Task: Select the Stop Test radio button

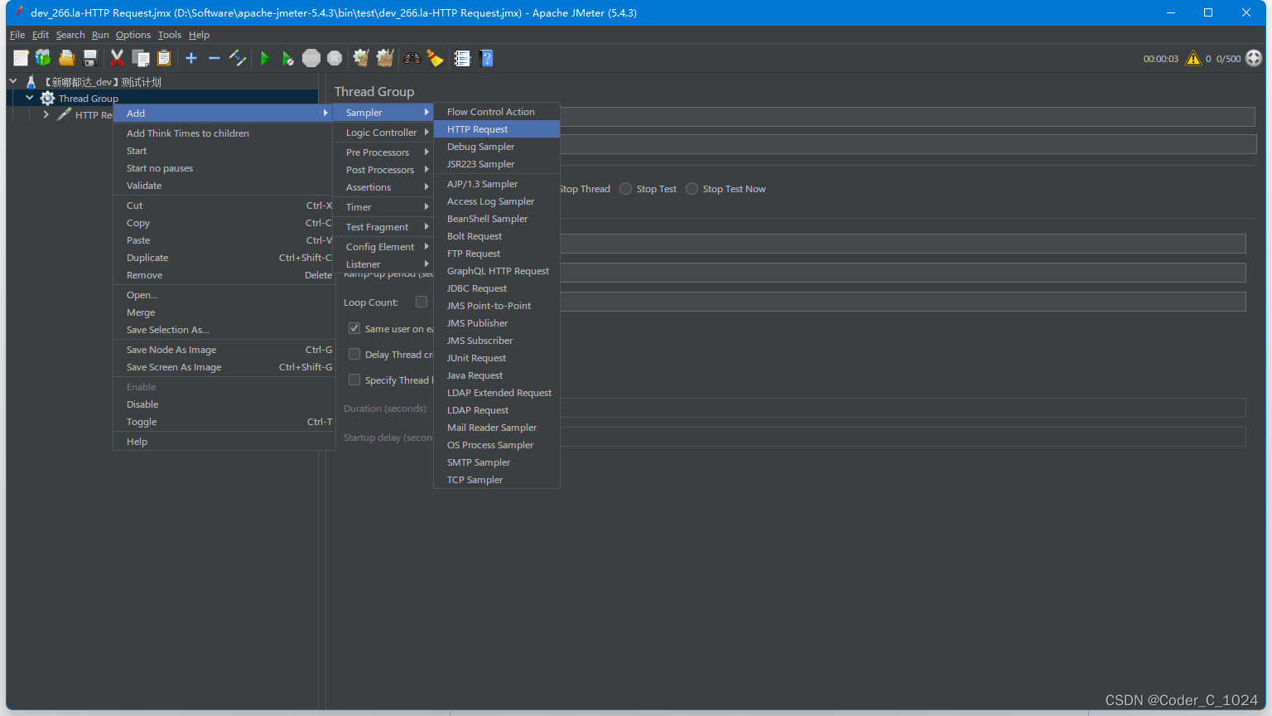Action: (626, 189)
